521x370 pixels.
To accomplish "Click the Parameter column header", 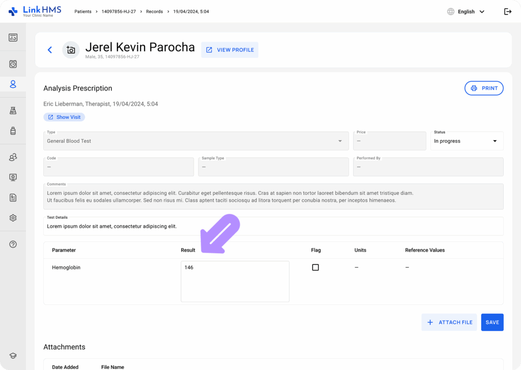I will (x=64, y=250).
